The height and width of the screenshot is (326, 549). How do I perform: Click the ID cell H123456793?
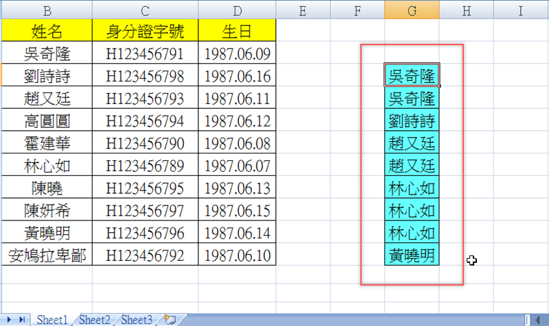(145, 98)
